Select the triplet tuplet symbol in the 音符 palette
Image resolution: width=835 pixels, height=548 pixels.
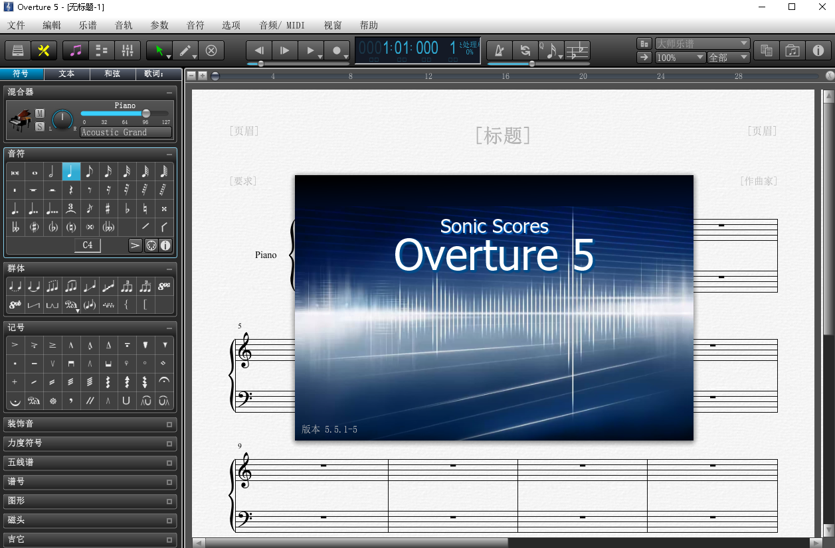(71, 208)
